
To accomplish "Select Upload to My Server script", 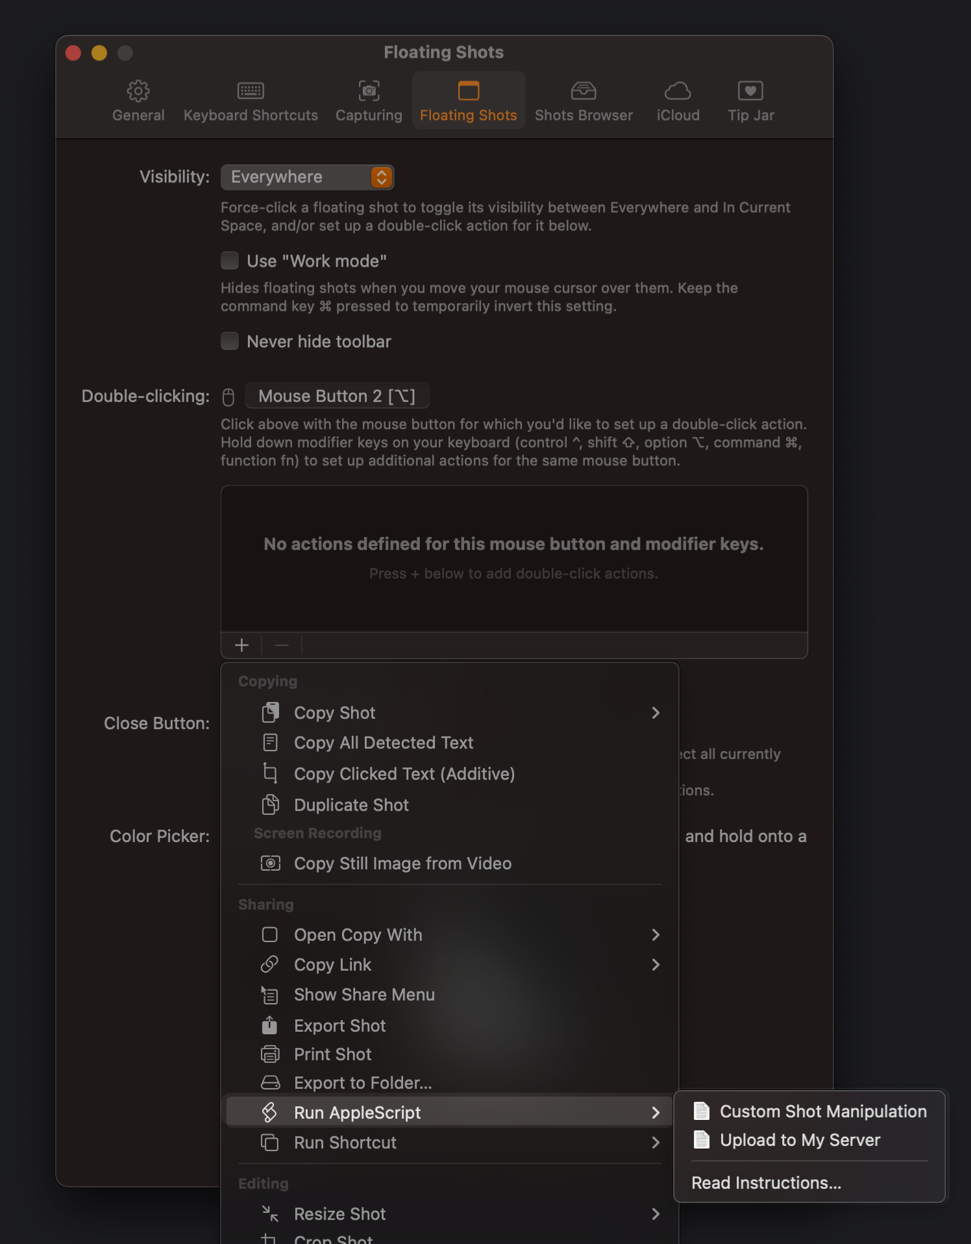I will tap(809, 1139).
